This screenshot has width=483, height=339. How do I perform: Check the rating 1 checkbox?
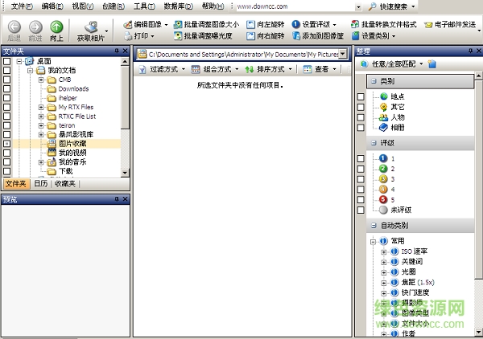[361, 158]
